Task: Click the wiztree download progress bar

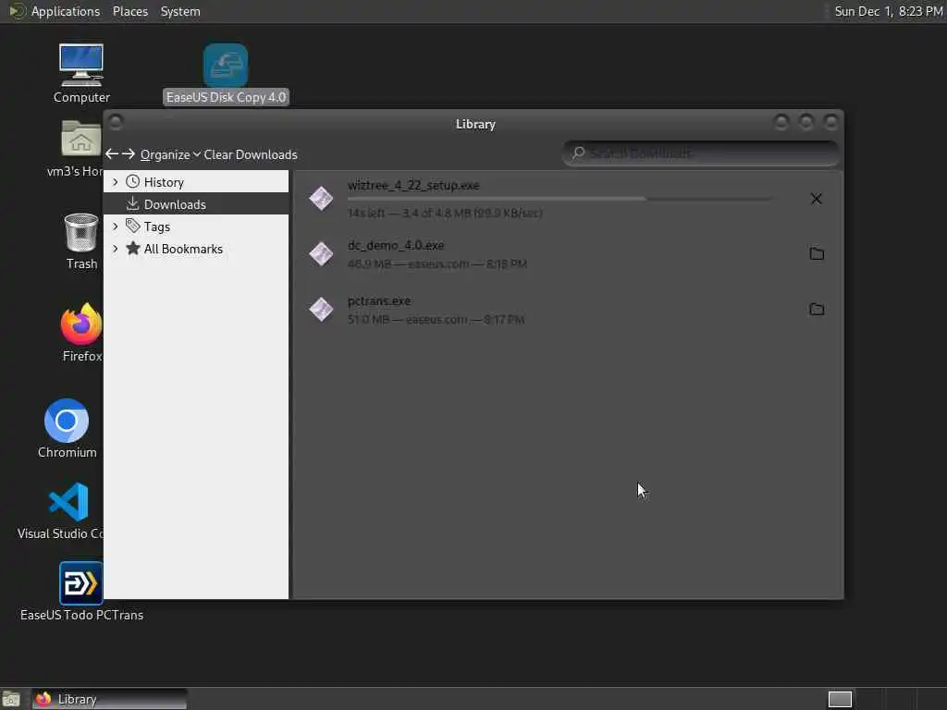Action: tap(560, 199)
